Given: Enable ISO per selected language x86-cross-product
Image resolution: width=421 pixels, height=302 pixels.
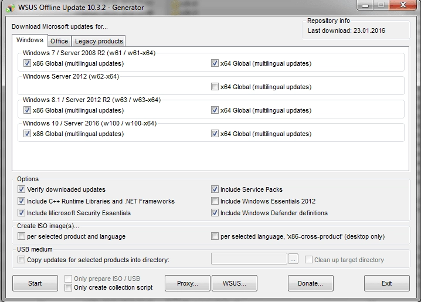Looking at the screenshot, I should (215, 236).
